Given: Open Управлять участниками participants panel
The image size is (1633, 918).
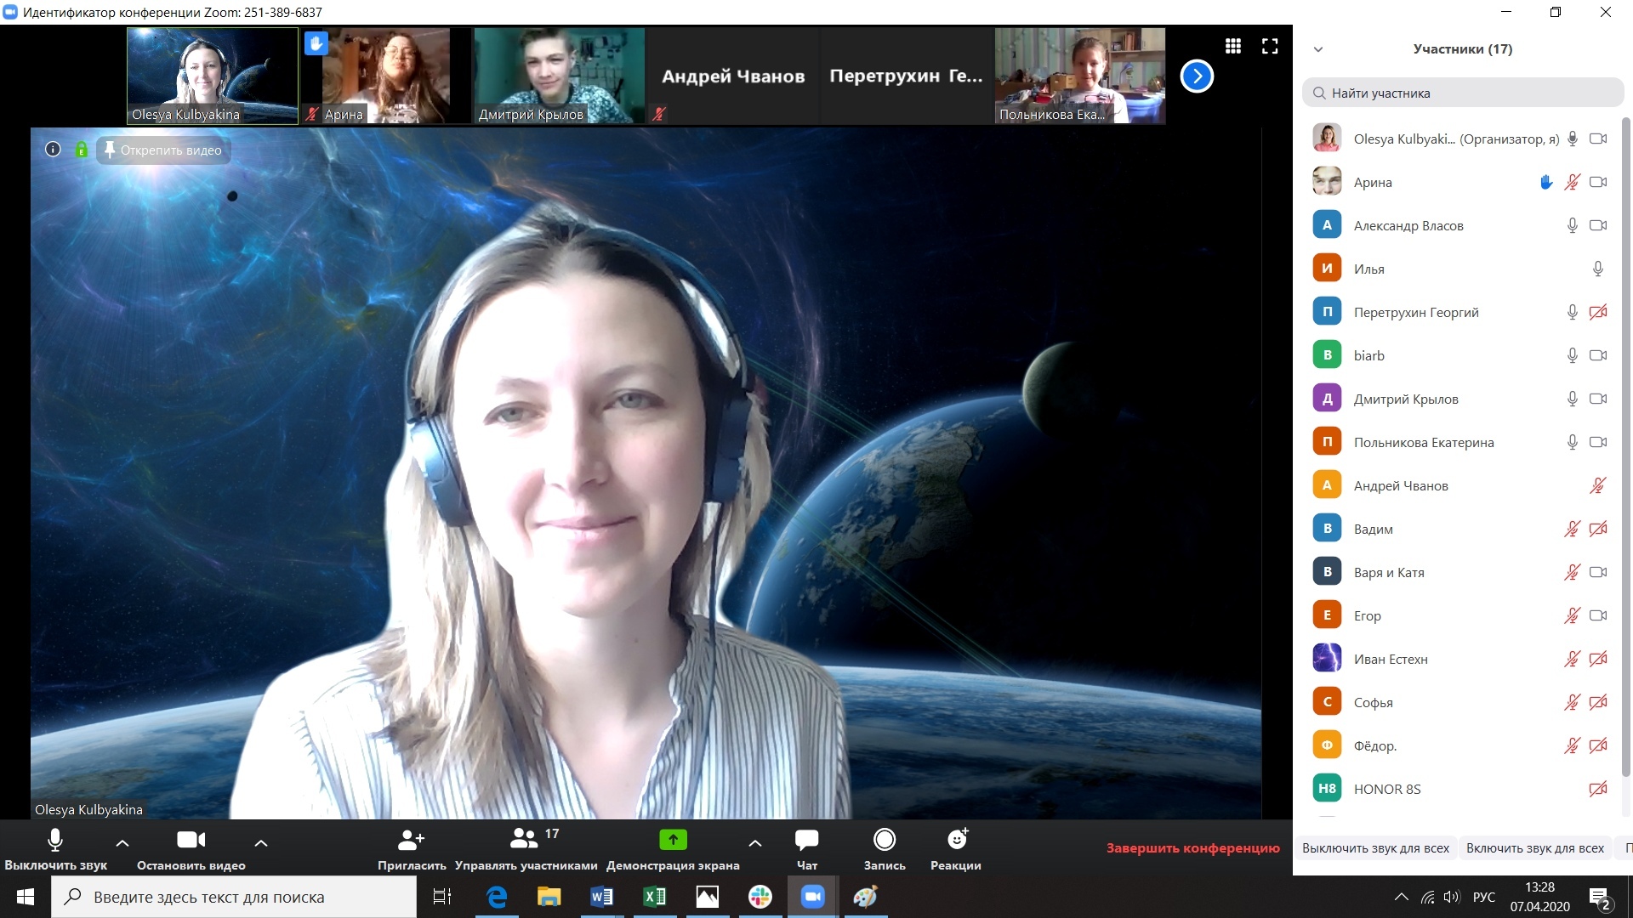Looking at the screenshot, I should click(x=526, y=848).
